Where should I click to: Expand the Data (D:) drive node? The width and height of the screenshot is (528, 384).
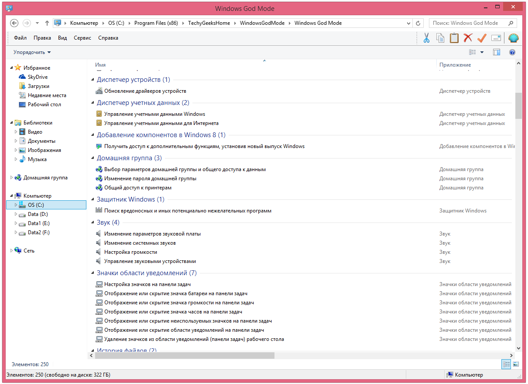[x=16, y=214]
